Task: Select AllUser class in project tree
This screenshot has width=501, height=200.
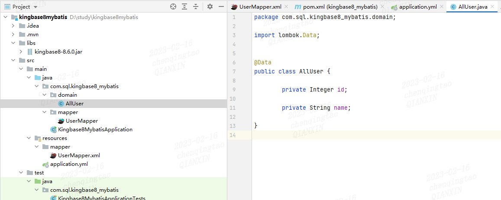Action: [x=74, y=104]
